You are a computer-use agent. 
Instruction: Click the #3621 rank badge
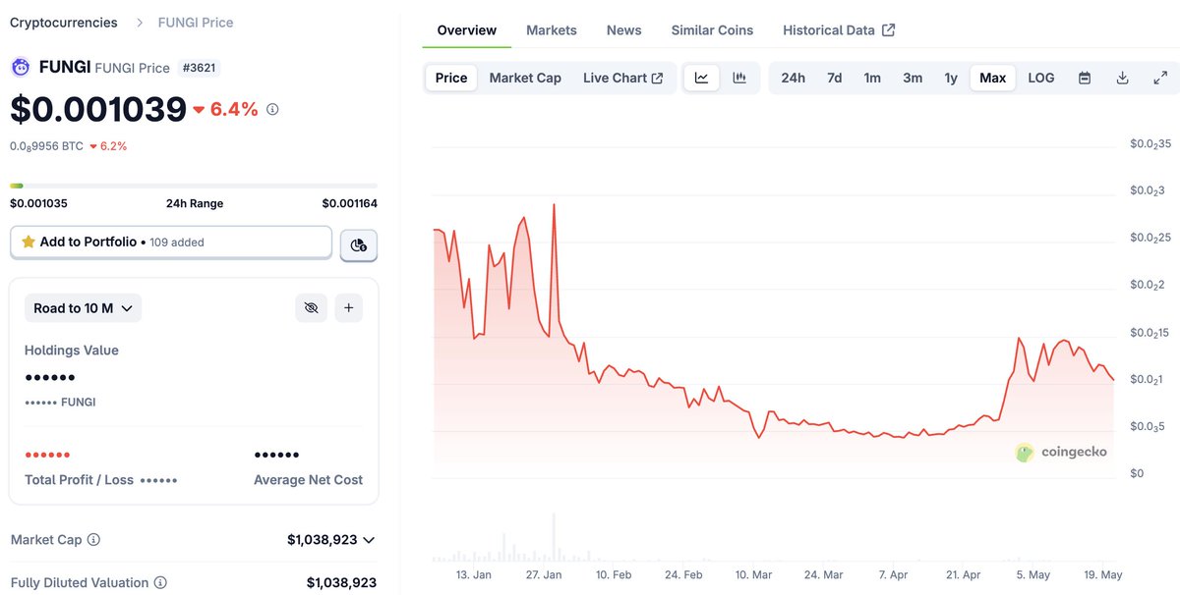click(x=200, y=68)
